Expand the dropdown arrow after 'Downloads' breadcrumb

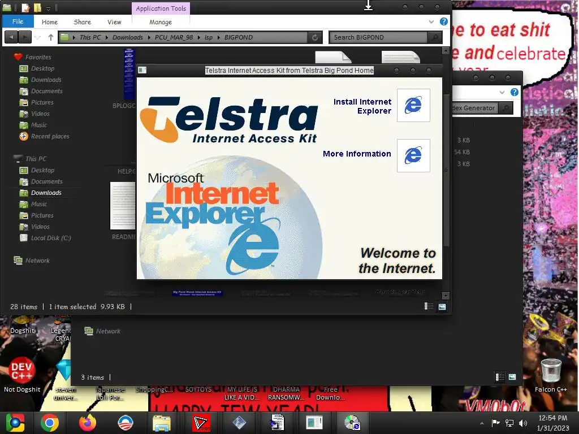click(149, 37)
